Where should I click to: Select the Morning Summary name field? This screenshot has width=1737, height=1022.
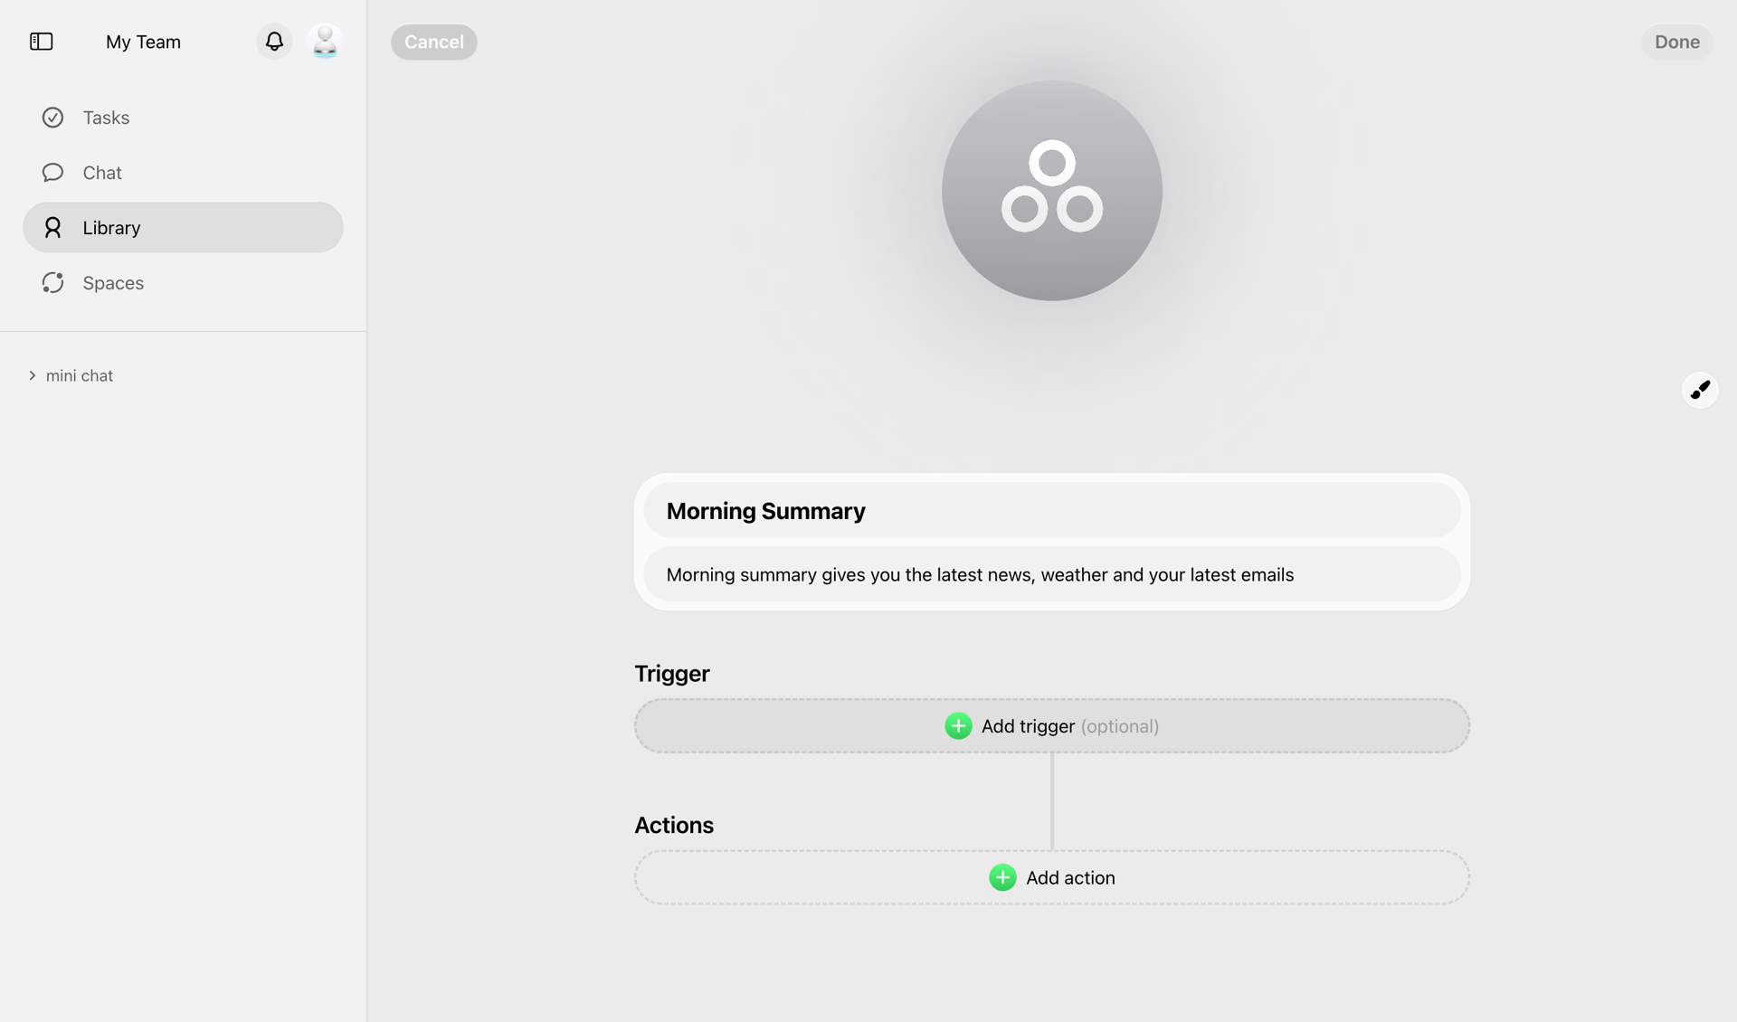point(1051,509)
